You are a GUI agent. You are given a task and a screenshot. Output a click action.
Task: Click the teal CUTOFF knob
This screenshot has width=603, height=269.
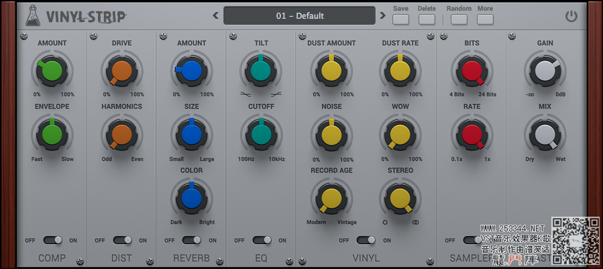(x=261, y=135)
